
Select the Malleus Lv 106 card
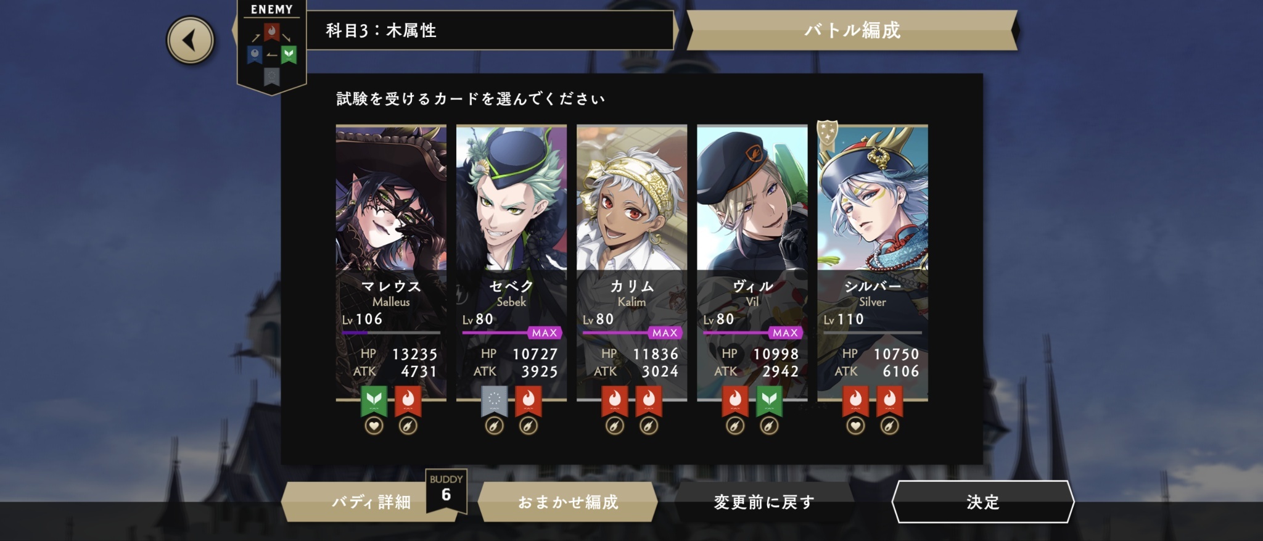pos(391,263)
